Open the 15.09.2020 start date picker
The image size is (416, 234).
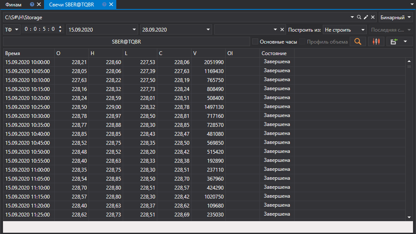pos(102,29)
